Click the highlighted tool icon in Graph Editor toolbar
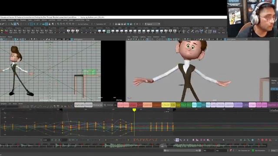This screenshot has width=278, height=156. (x=177, y=140)
